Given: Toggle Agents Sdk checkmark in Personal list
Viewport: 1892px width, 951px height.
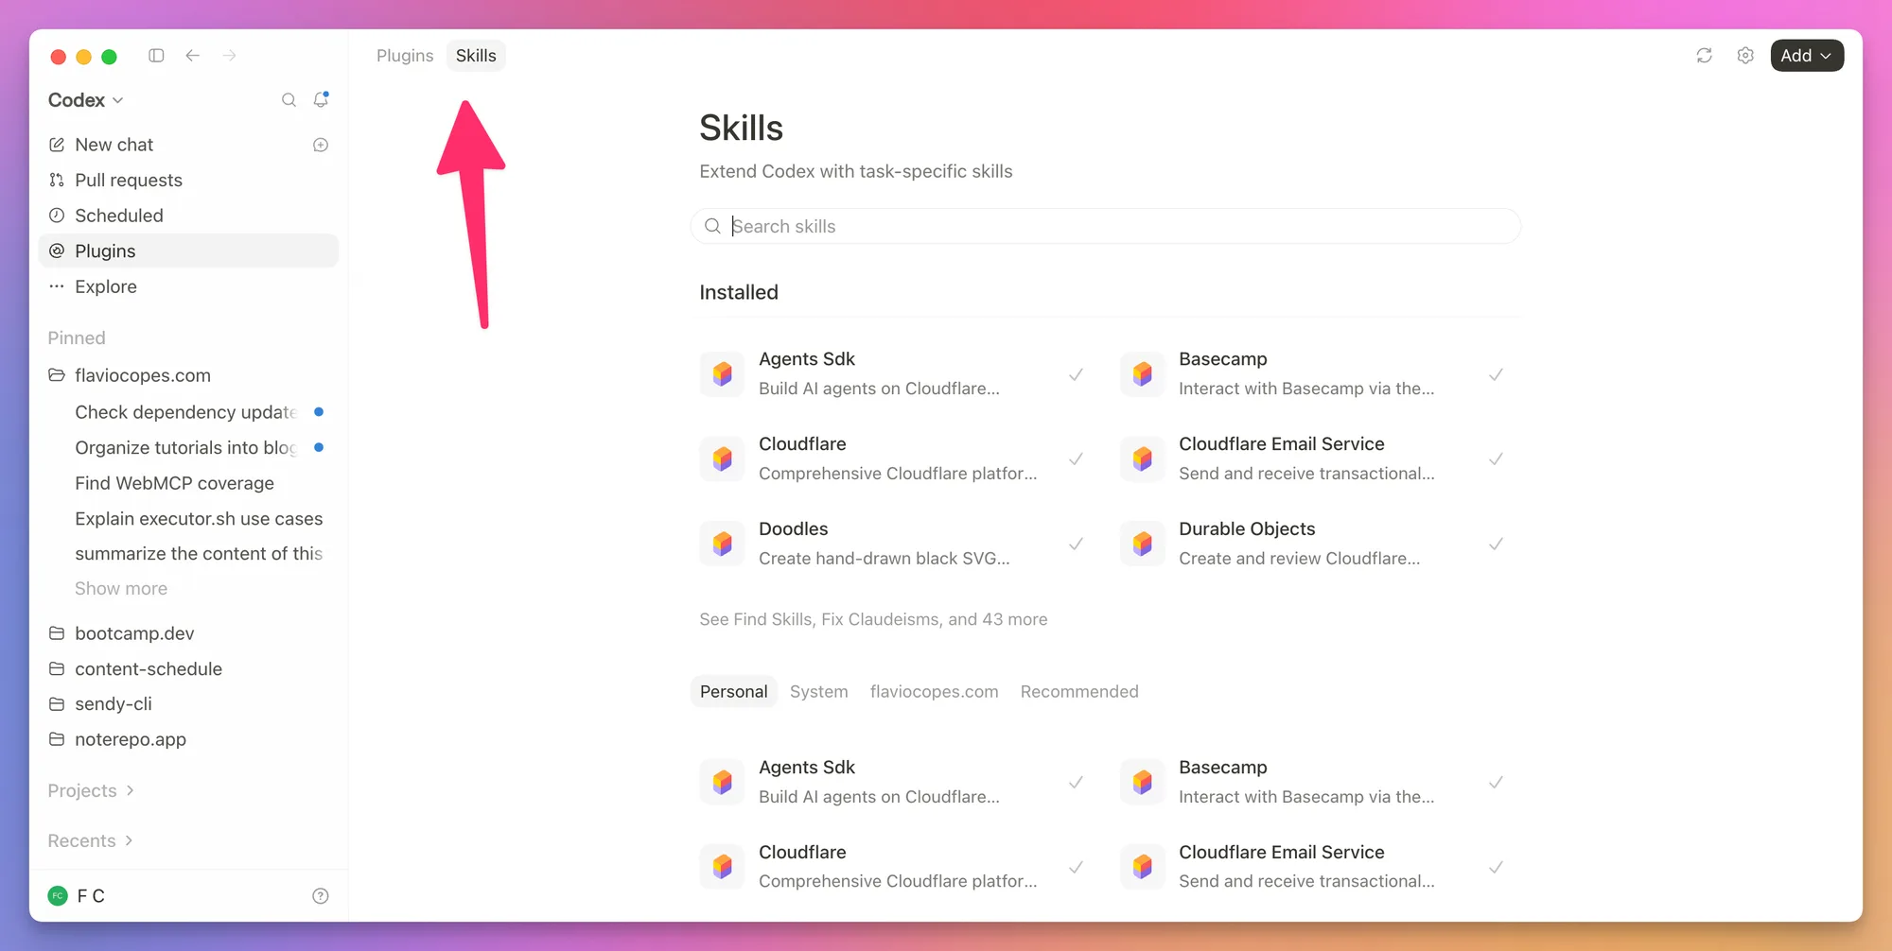Looking at the screenshot, I should [x=1077, y=783].
